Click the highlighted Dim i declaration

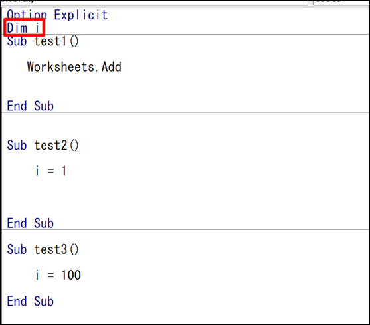coord(24,28)
